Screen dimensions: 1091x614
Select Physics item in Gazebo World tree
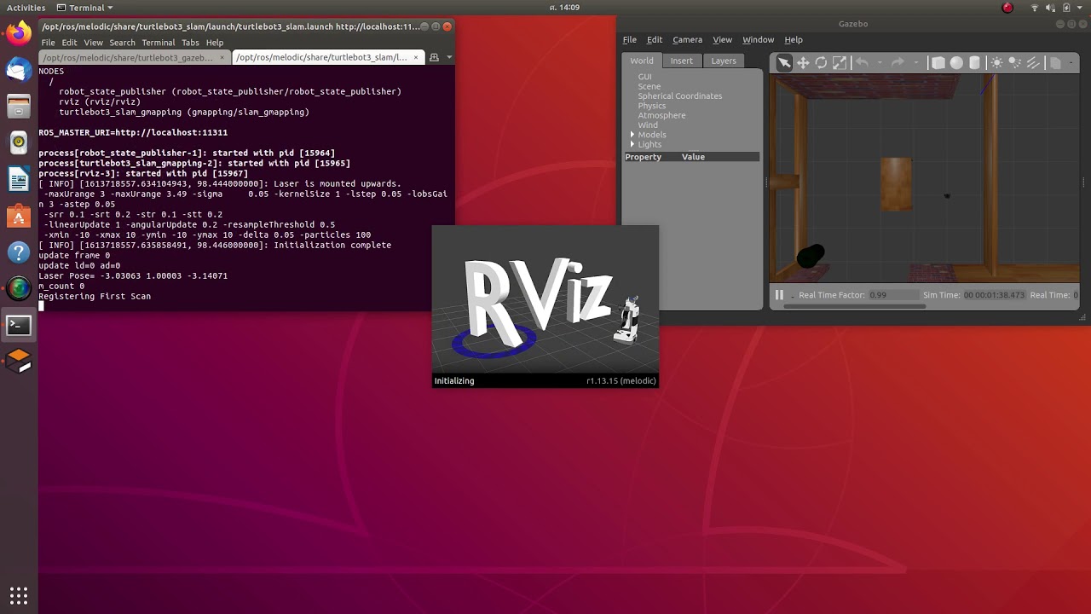click(652, 106)
